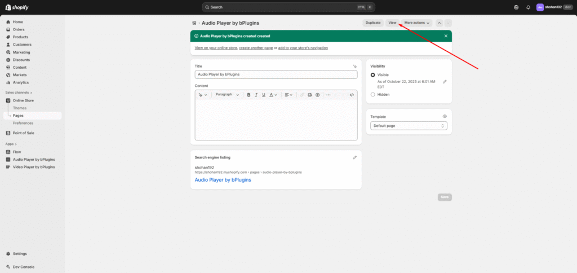Select the Hidden visibility option
The height and width of the screenshot is (273, 577).
373,94
